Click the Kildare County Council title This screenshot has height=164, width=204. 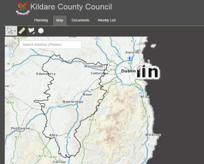point(71,7)
